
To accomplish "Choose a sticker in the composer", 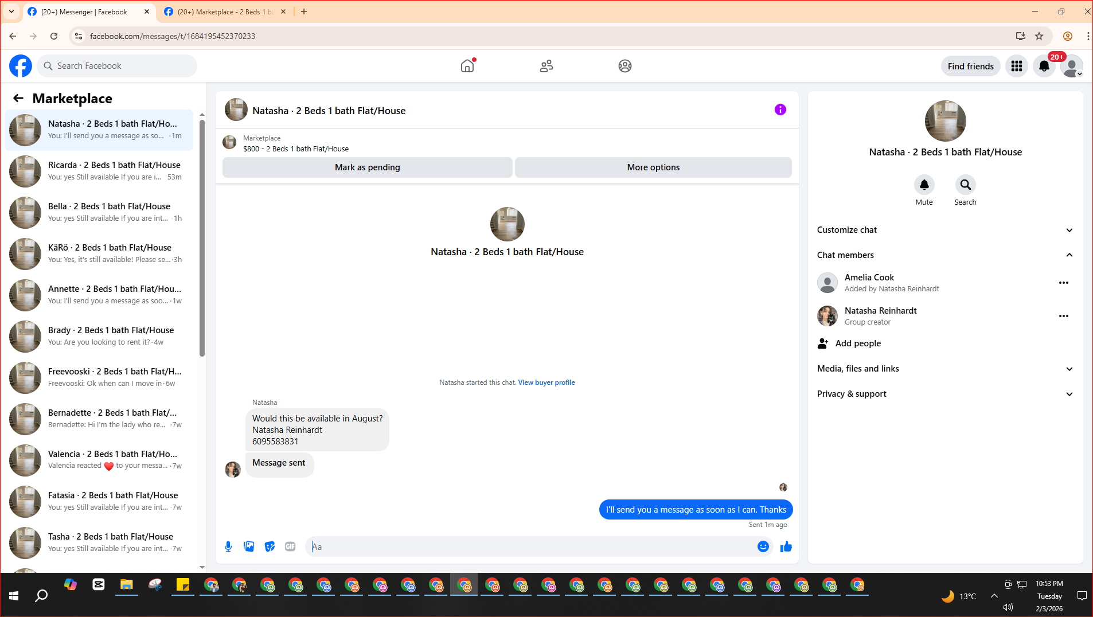I will coord(270,546).
